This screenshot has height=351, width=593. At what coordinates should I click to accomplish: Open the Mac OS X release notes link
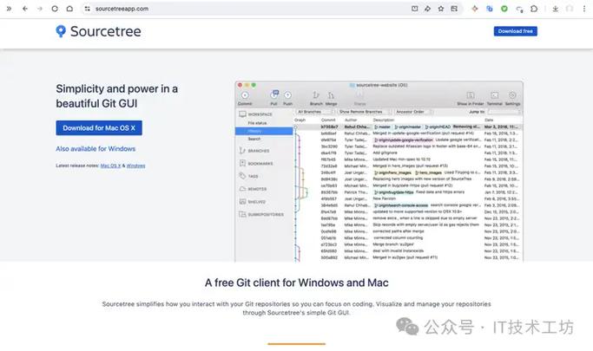110,166
